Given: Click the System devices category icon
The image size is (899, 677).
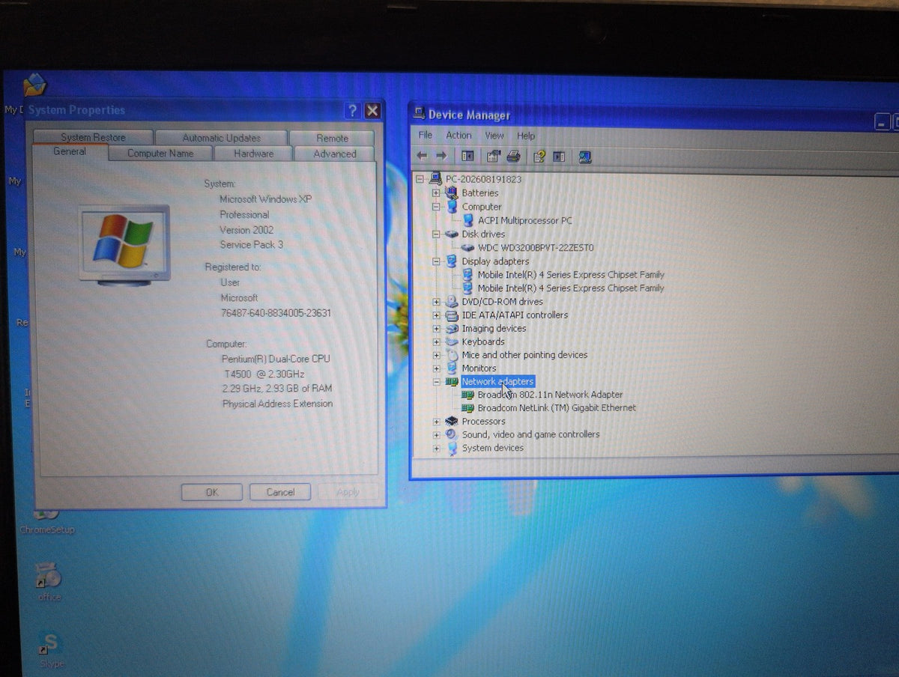Looking at the screenshot, I should (x=452, y=448).
